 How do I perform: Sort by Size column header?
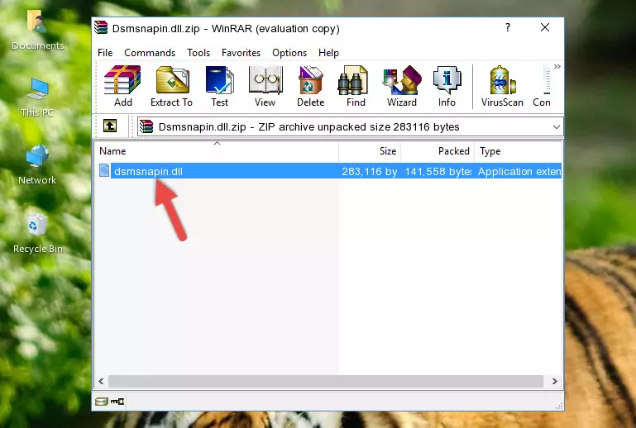tap(370, 150)
